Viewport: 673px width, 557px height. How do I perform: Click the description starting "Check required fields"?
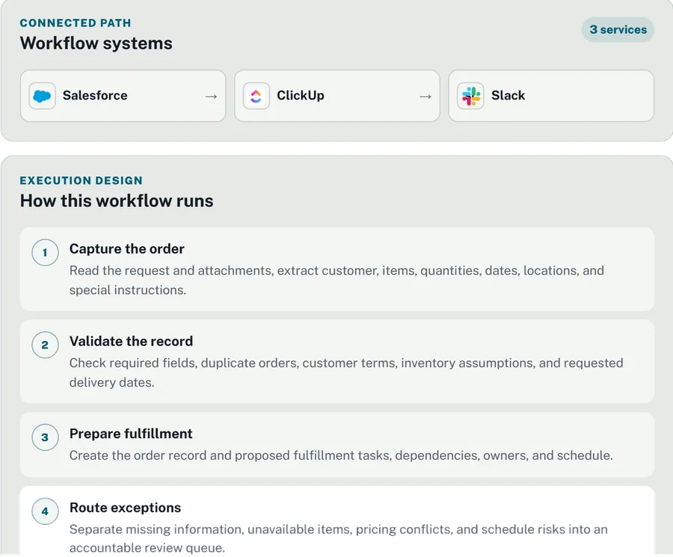346,372
